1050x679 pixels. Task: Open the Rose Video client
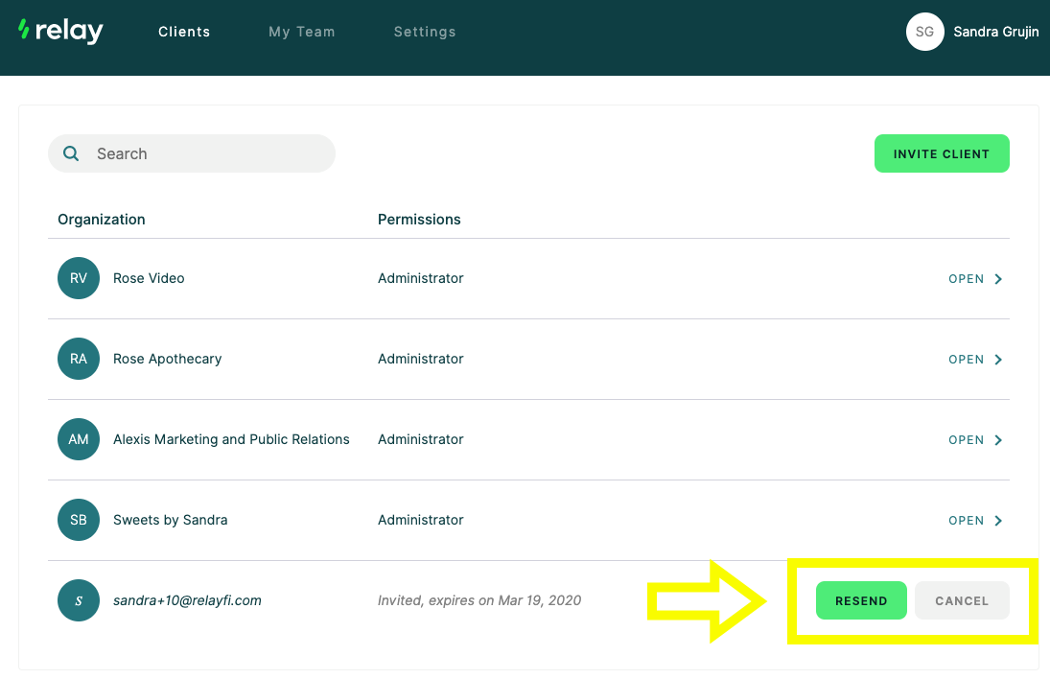(x=966, y=278)
